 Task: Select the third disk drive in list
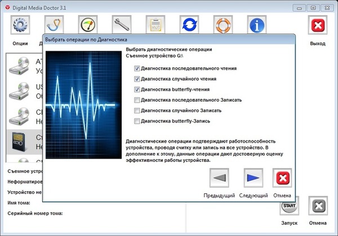[x=24, y=116]
